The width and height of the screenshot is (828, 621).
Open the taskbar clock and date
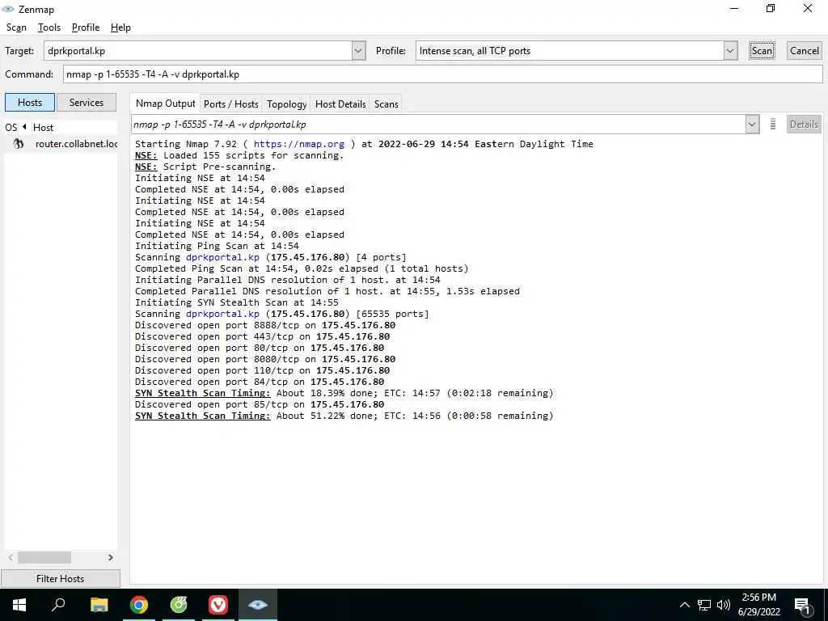pos(758,605)
